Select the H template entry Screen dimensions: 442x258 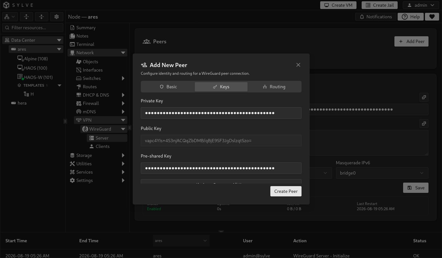pyautogui.click(x=29, y=94)
